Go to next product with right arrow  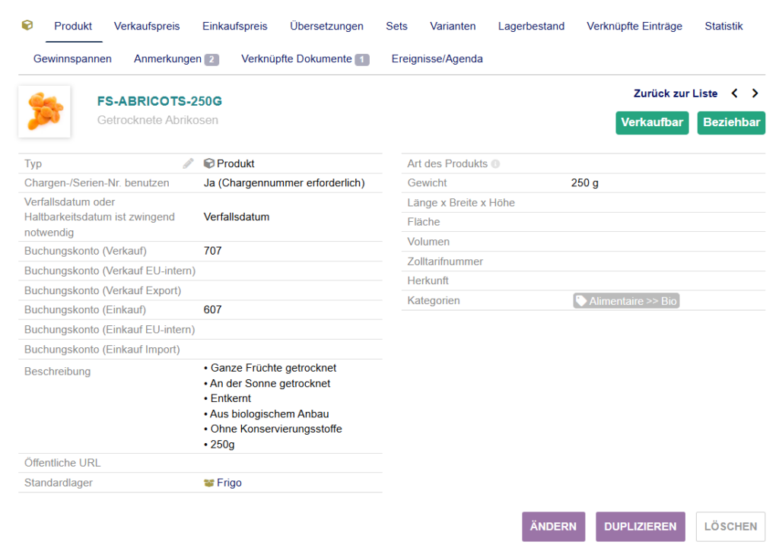(755, 93)
